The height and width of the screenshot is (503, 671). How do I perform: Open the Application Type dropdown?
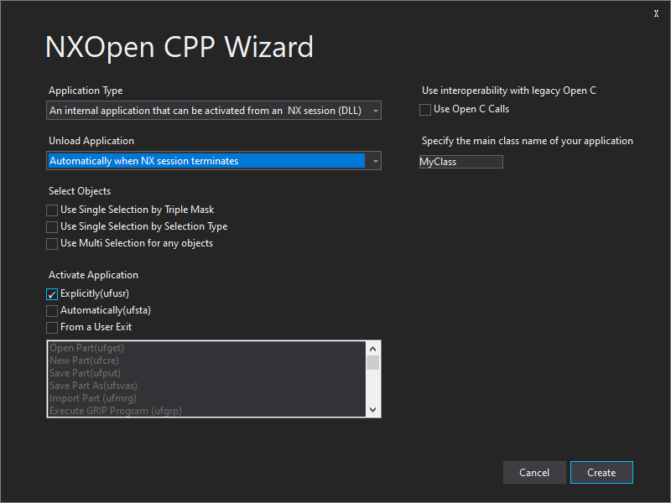pyautogui.click(x=214, y=111)
